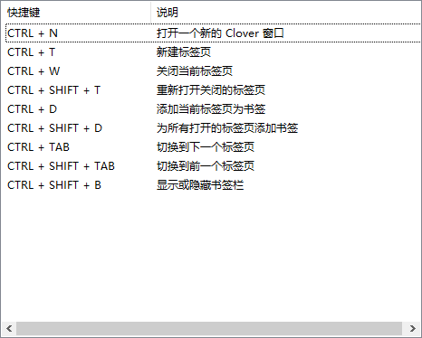
Task: Select the CTRL + TAB shortcut row
Action: point(213,147)
